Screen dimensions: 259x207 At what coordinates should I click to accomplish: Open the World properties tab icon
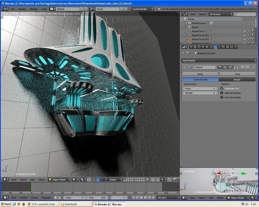coord(203,47)
